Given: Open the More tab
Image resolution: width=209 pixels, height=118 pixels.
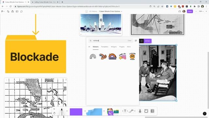Looking at the screenshot, I should coord(129,47).
